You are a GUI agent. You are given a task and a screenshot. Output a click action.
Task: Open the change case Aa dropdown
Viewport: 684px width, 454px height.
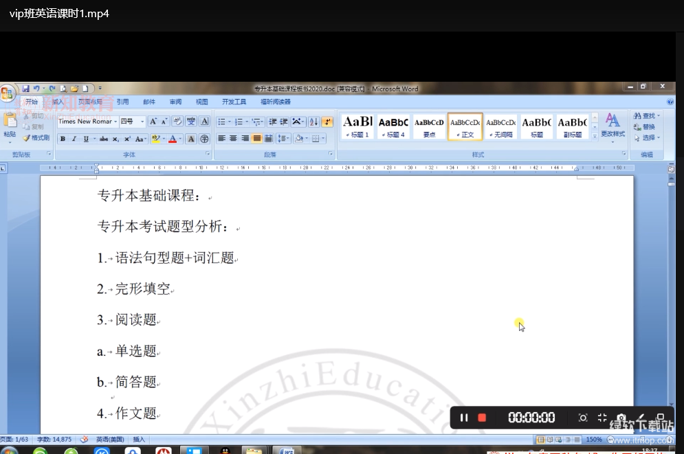(140, 139)
